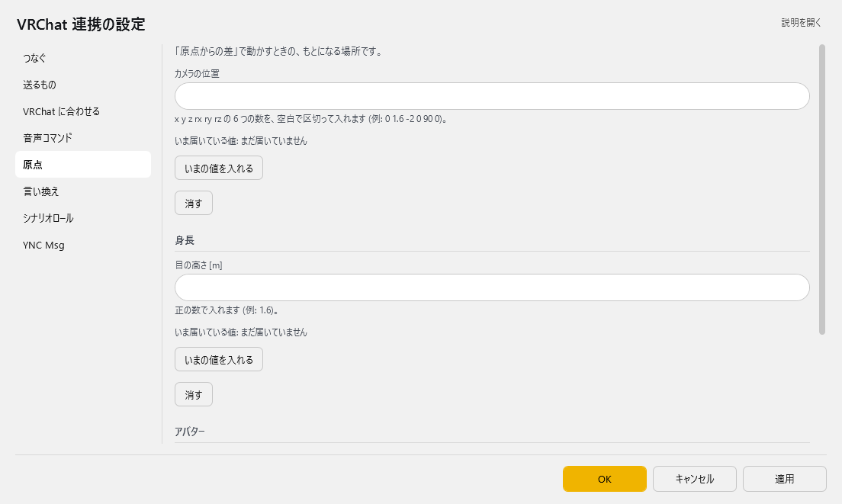Click the キャンセル button
The width and height of the screenshot is (842, 504).
click(694, 479)
